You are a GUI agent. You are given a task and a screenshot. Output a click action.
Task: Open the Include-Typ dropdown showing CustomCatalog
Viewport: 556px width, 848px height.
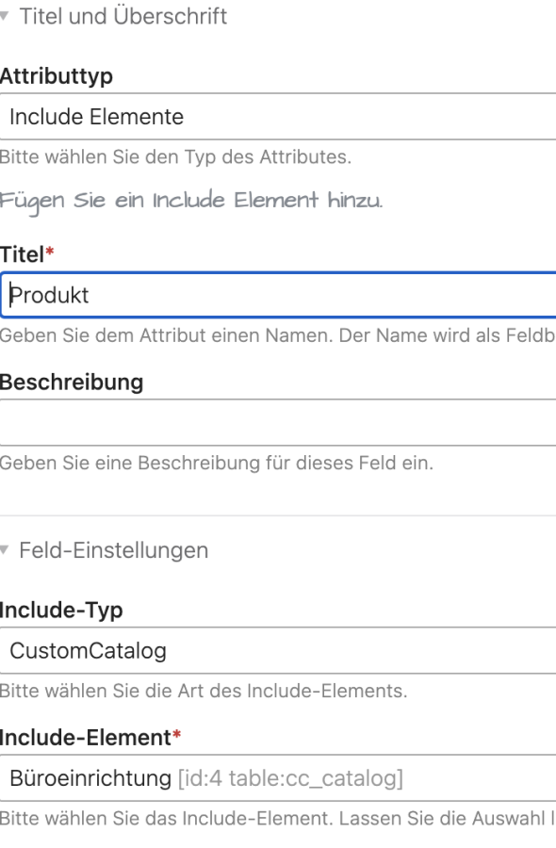pos(278,650)
